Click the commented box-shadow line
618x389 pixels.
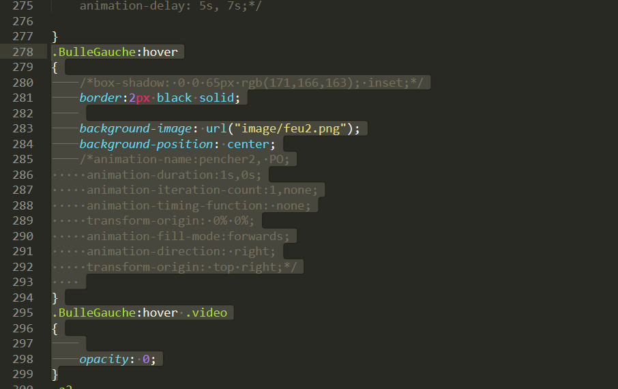tap(252, 83)
